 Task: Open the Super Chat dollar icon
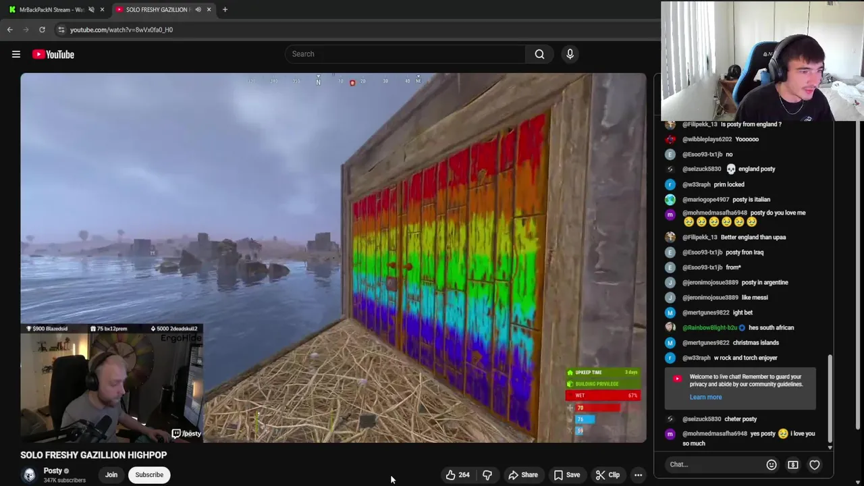coord(793,464)
